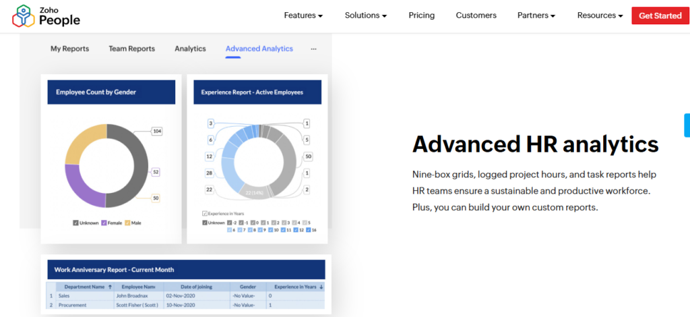Uncheck Unknown in the experience chart legend
This screenshot has width=690, height=317.
point(205,223)
